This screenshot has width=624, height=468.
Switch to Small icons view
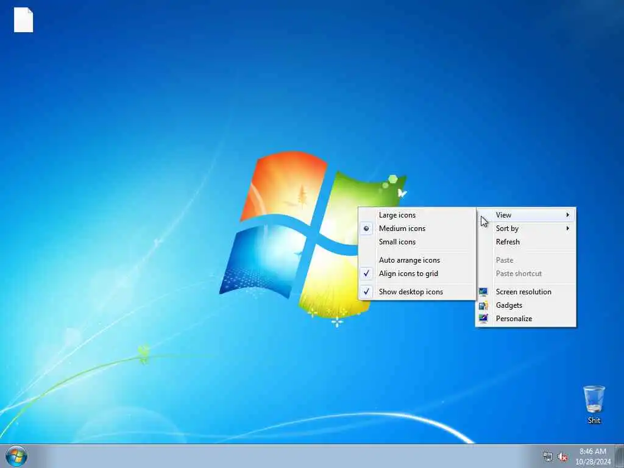coord(417,242)
